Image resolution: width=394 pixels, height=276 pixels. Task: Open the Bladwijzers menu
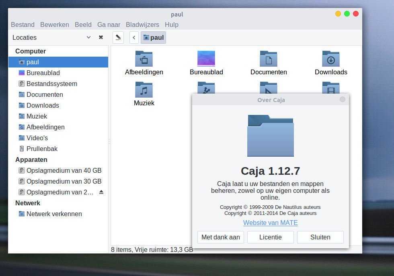[142, 25]
